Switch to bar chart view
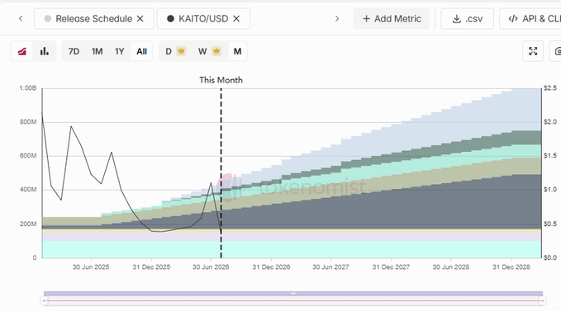Viewport: 561px width, 311px height. click(45, 51)
